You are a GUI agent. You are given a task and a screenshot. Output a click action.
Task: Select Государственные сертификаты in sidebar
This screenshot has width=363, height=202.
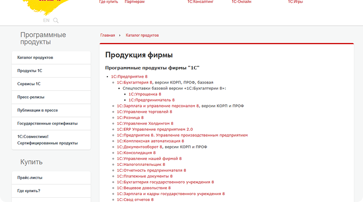pyautogui.click(x=51, y=124)
